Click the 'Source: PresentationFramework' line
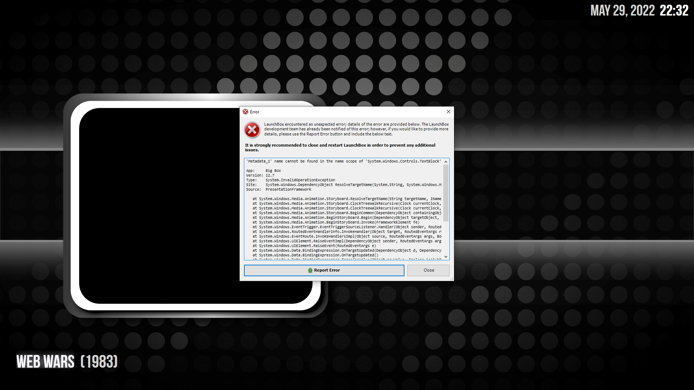Viewport: 694px width, 390px height. (x=279, y=189)
